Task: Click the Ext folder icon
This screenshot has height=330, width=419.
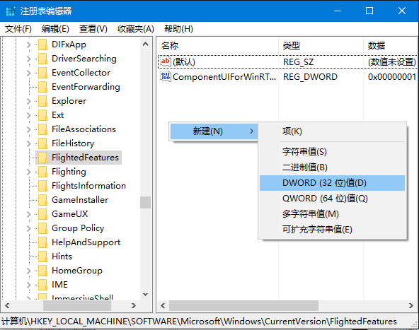Action: tap(42, 115)
